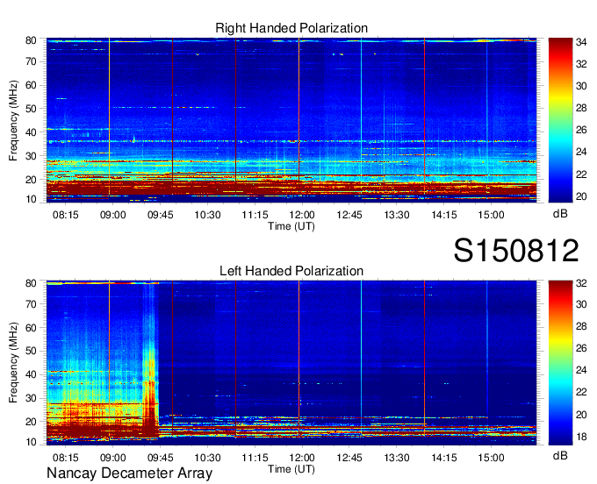Click the 'dB' unit label beside the top plot
Image resolution: width=597 pixels, height=484 pixels.
(560, 214)
